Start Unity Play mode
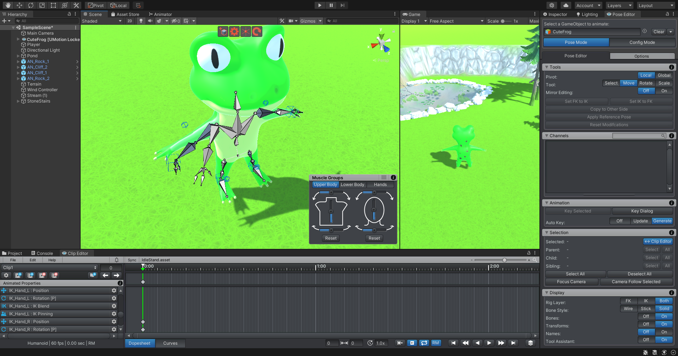 [320, 5]
